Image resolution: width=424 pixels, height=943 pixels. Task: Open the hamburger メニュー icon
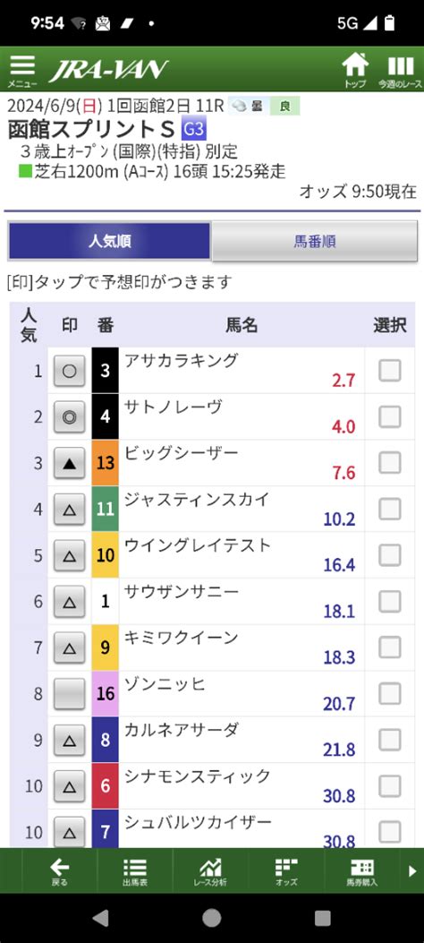coord(22,71)
